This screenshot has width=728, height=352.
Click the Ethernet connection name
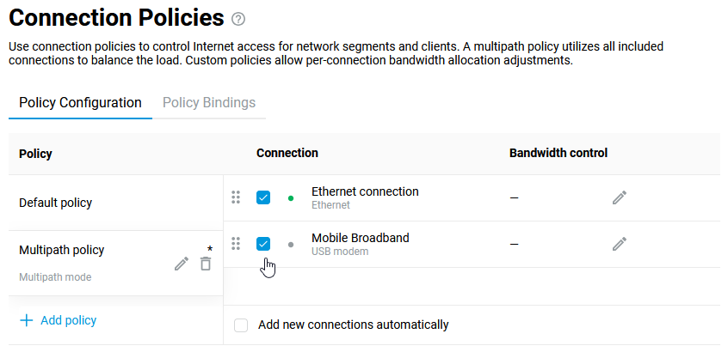coord(365,191)
